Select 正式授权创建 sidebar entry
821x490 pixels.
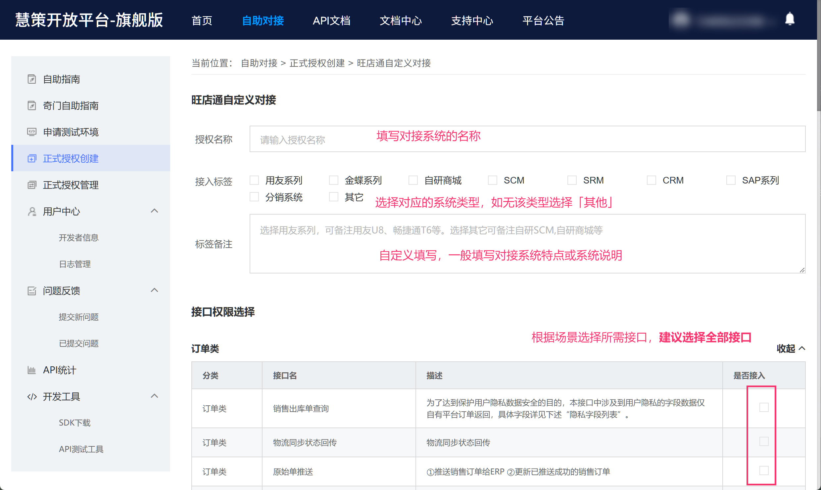91,158
